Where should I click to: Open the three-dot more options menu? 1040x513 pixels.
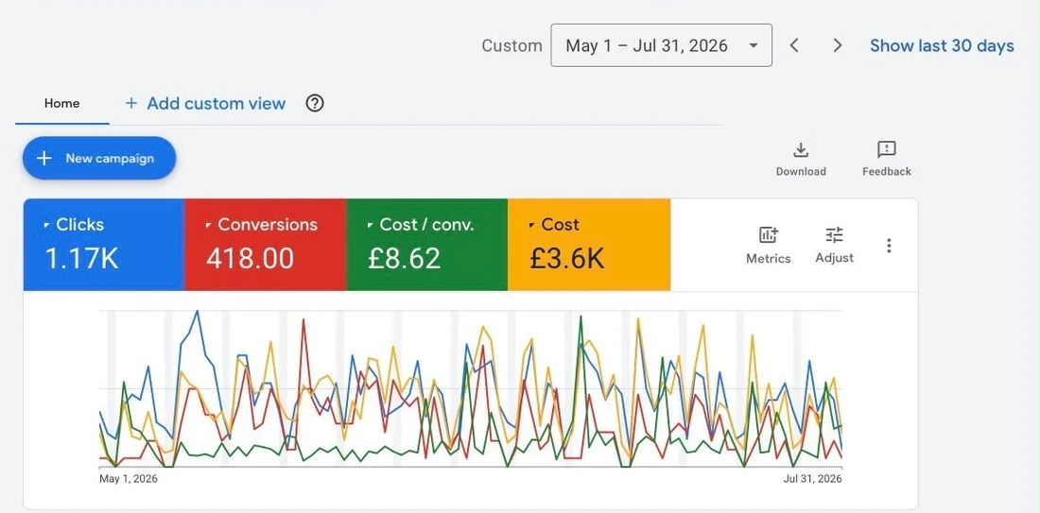[889, 246]
